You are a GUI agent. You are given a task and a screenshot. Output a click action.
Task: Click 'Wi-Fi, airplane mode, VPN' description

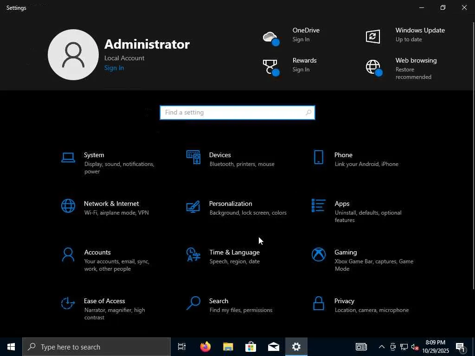coord(116,212)
